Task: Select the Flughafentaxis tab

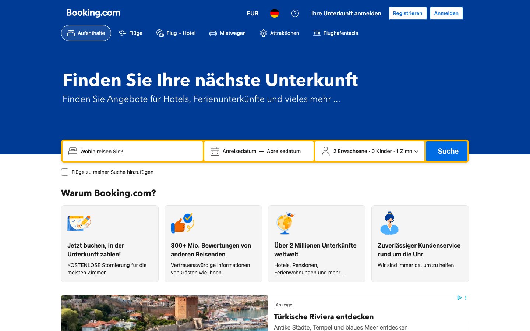Action: pyautogui.click(x=336, y=33)
